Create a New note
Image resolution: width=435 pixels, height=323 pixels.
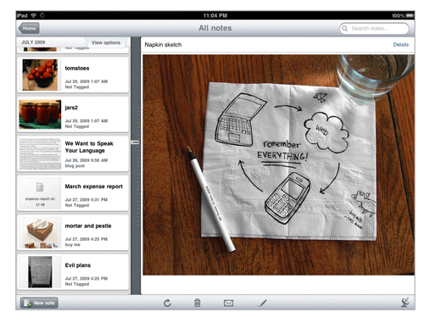(x=39, y=303)
